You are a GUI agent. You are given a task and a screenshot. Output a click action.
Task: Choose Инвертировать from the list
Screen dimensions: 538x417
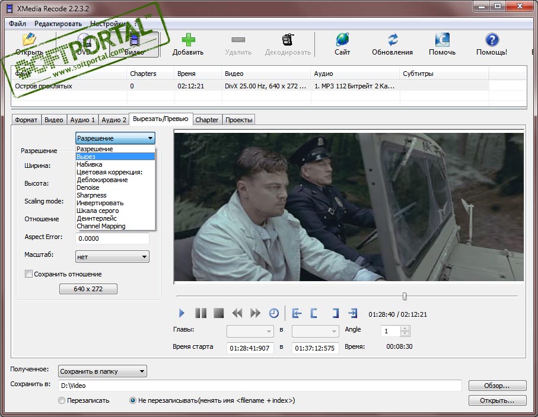115,203
